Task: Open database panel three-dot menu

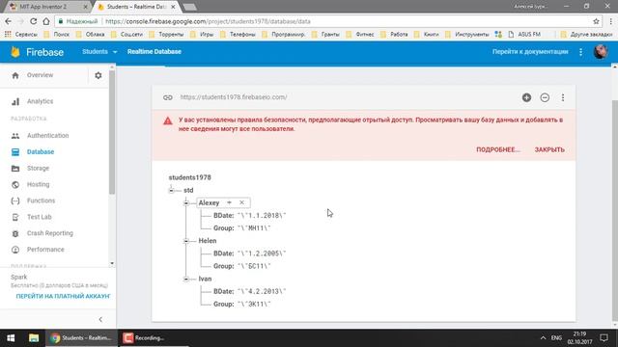Action: click(x=563, y=97)
